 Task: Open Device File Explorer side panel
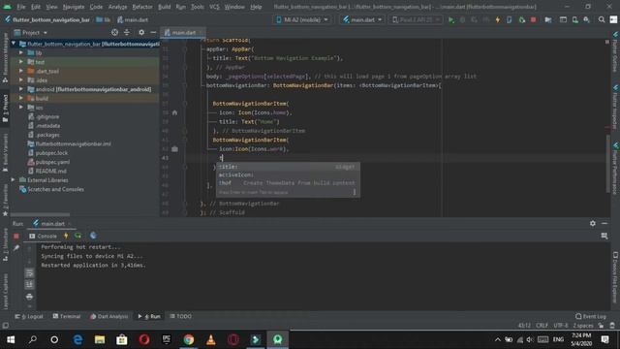615,277
